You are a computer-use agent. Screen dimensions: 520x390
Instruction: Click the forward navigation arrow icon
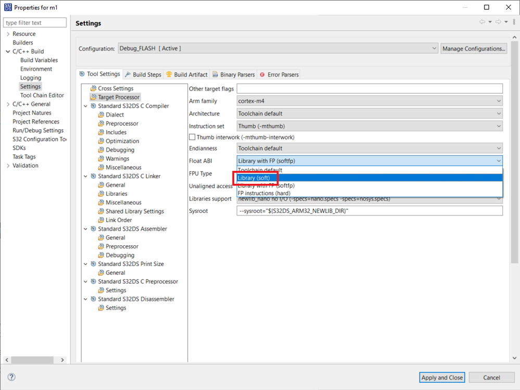[498, 22]
